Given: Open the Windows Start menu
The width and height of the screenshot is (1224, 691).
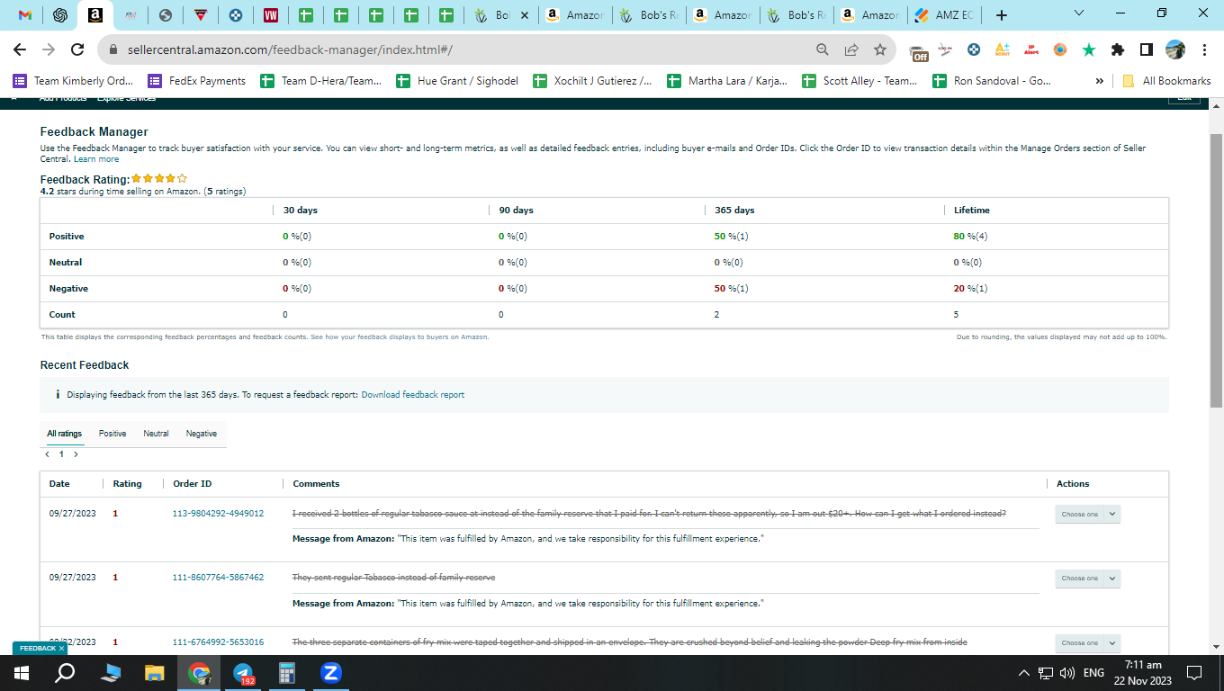Looking at the screenshot, I should point(22,672).
